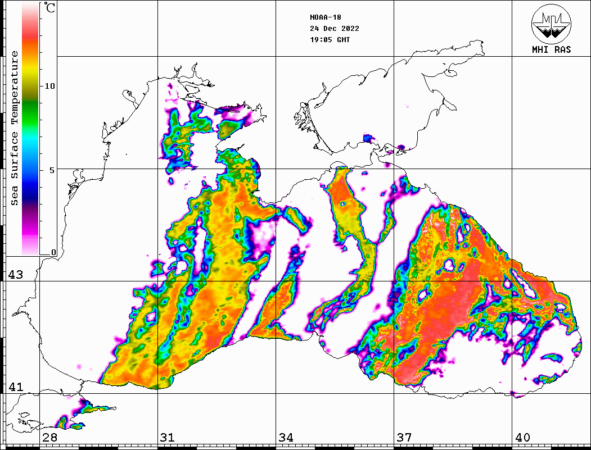Click the 0 tick label on temperature scale
The width and height of the screenshot is (591, 450).
point(53,252)
